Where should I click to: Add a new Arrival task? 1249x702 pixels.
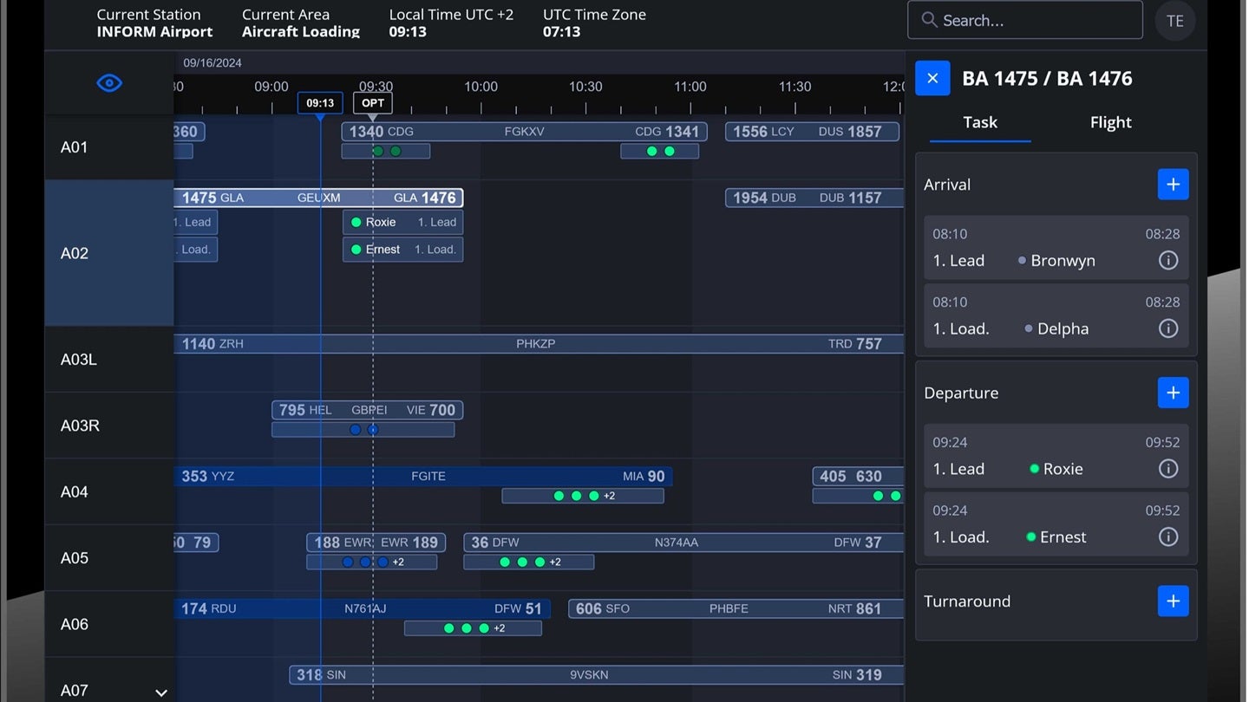click(1173, 184)
